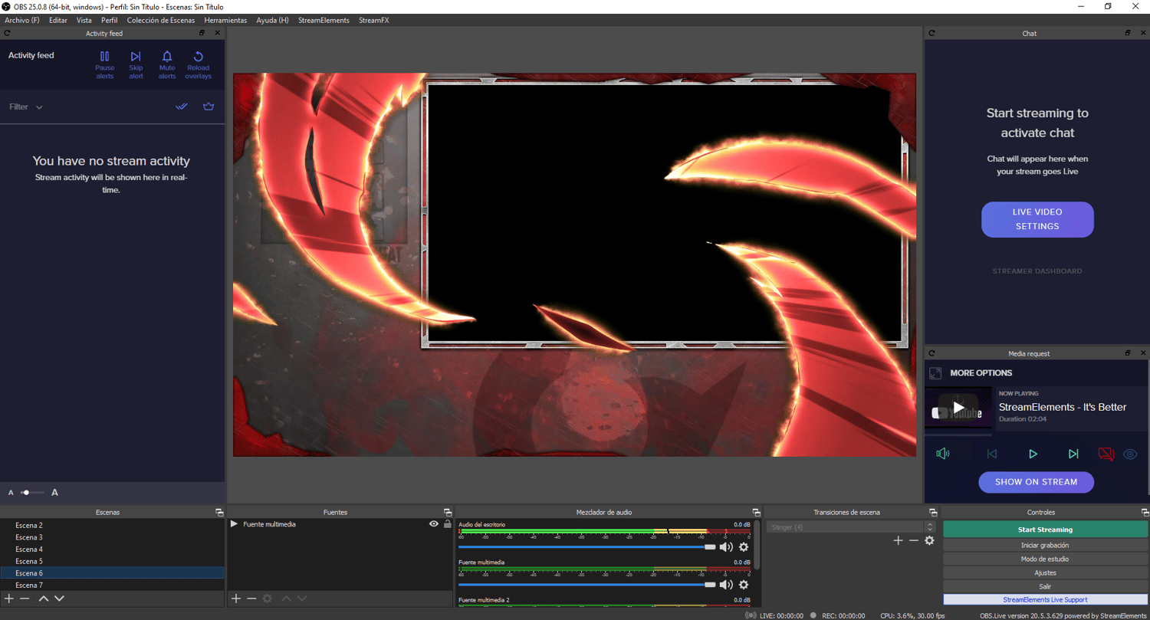Open the Perfil menu
The image size is (1150, 620).
tap(110, 20)
